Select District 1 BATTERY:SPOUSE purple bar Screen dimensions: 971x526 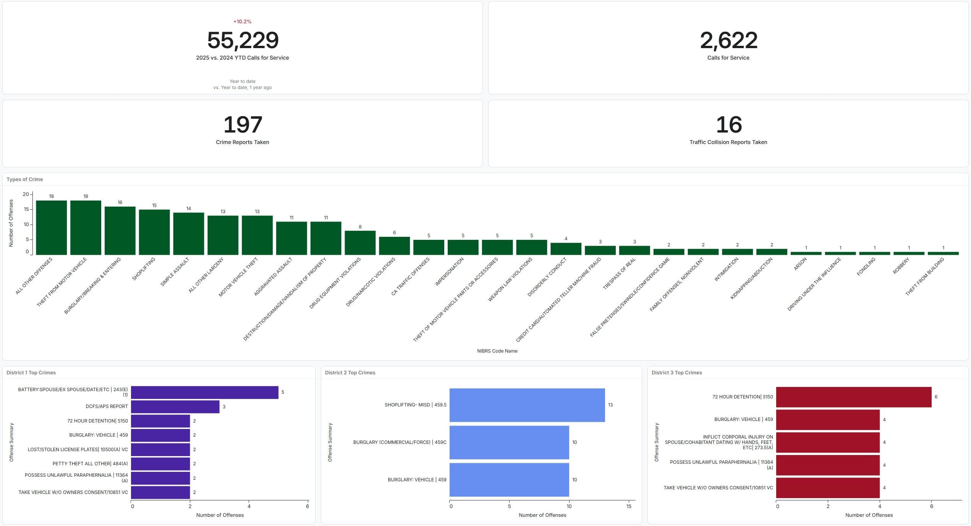click(x=204, y=392)
